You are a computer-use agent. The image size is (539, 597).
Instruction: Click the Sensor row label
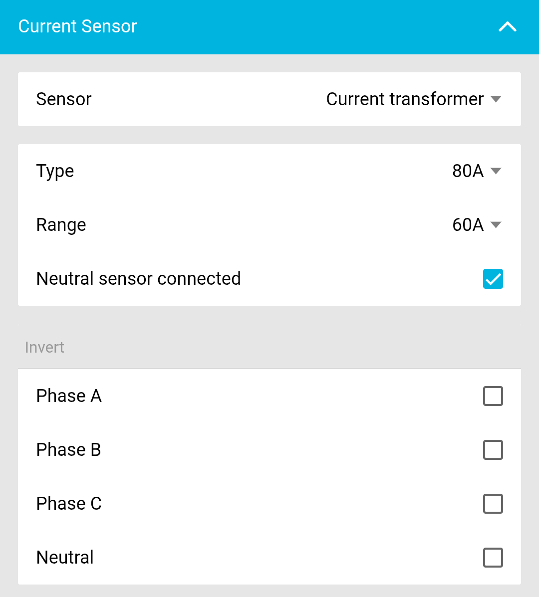[x=64, y=99]
